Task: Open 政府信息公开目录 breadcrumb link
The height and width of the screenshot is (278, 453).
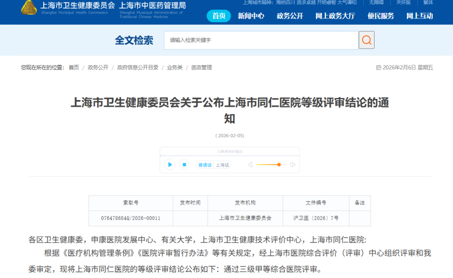Action: click(138, 67)
